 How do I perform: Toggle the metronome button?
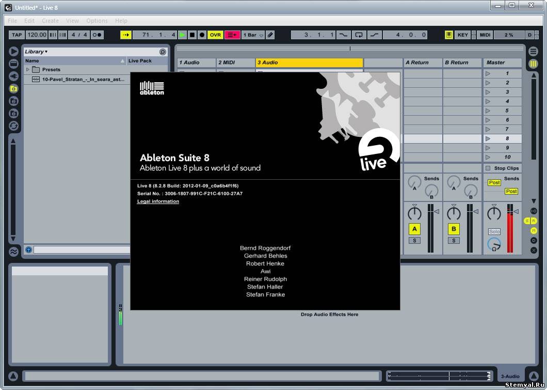point(98,35)
